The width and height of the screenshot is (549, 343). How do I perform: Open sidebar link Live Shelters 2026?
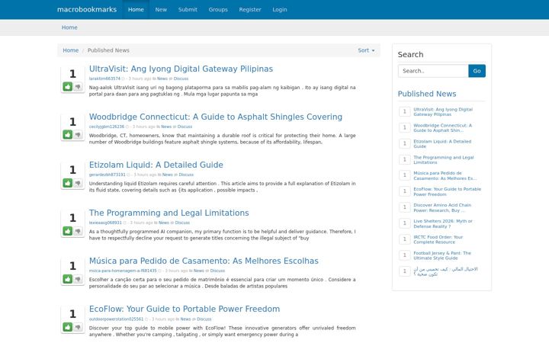point(443,223)
